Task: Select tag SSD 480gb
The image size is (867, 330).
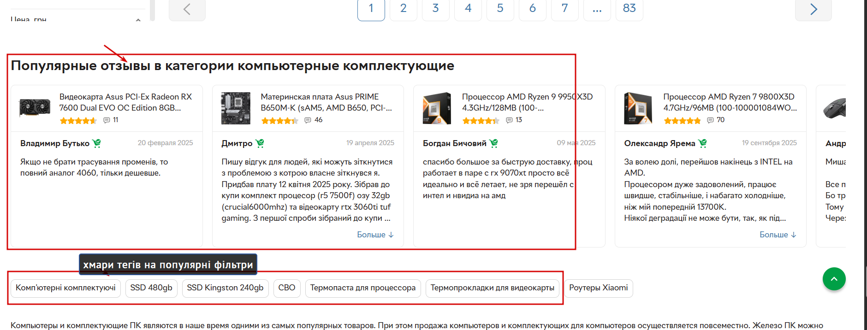Action: [x=151, y=288]
